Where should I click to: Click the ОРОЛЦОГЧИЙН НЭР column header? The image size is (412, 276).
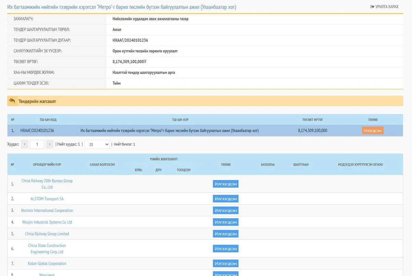(47, 165)
